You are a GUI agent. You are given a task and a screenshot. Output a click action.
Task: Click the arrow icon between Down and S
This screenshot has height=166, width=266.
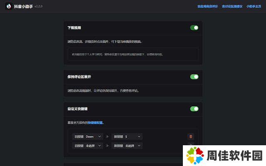[107, 136]
